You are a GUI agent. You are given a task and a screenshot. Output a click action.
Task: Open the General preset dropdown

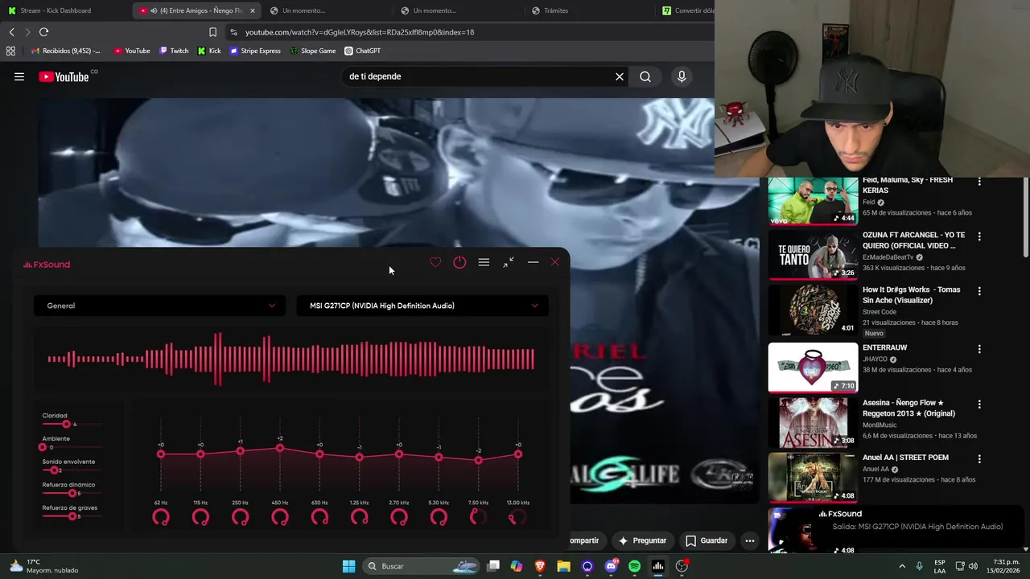coord(159,306)
